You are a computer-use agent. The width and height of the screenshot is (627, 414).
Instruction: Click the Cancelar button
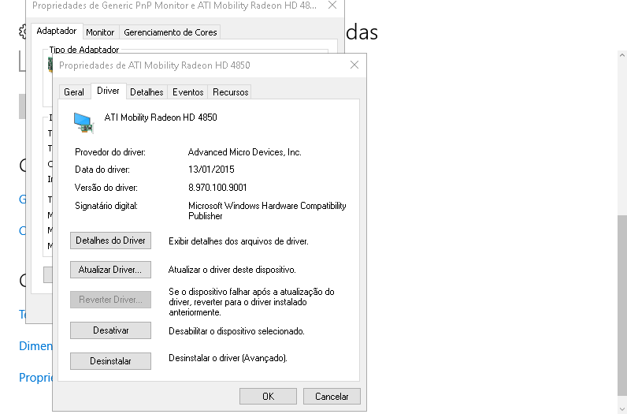[332, 397]
